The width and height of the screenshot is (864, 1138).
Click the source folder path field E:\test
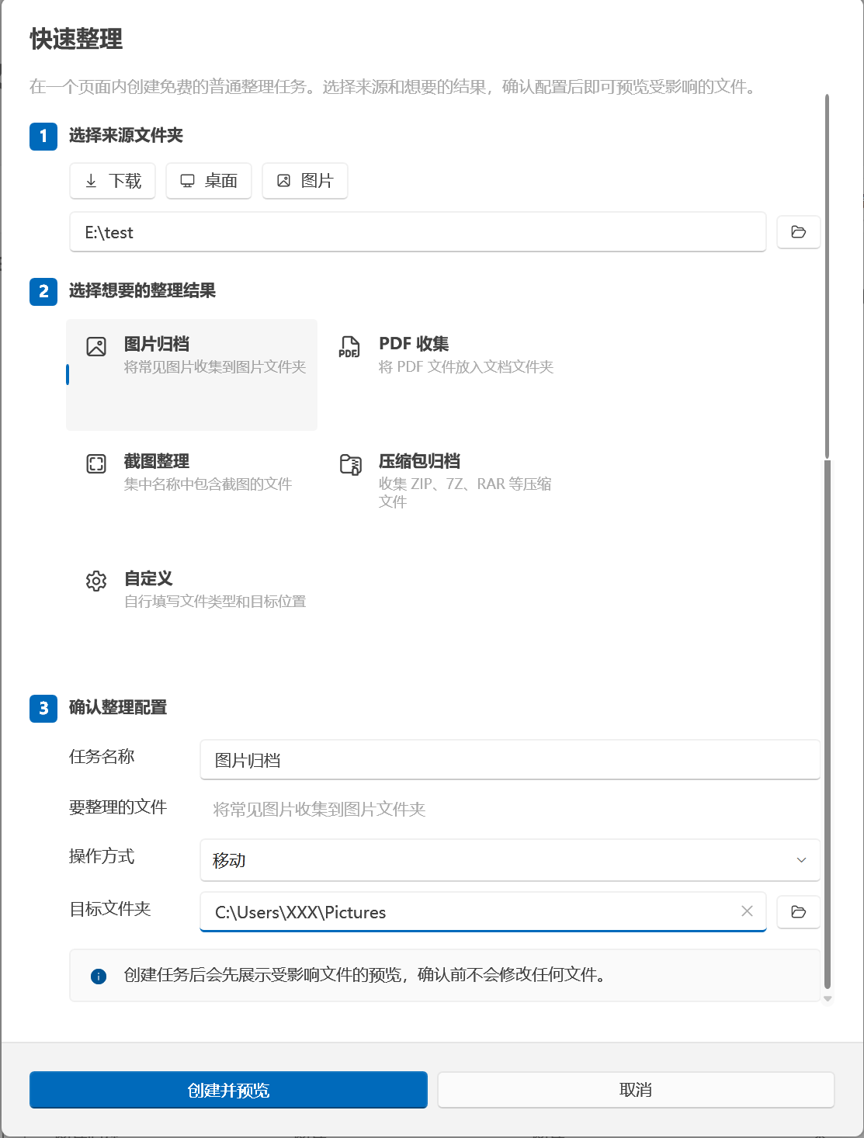point(418,232)
